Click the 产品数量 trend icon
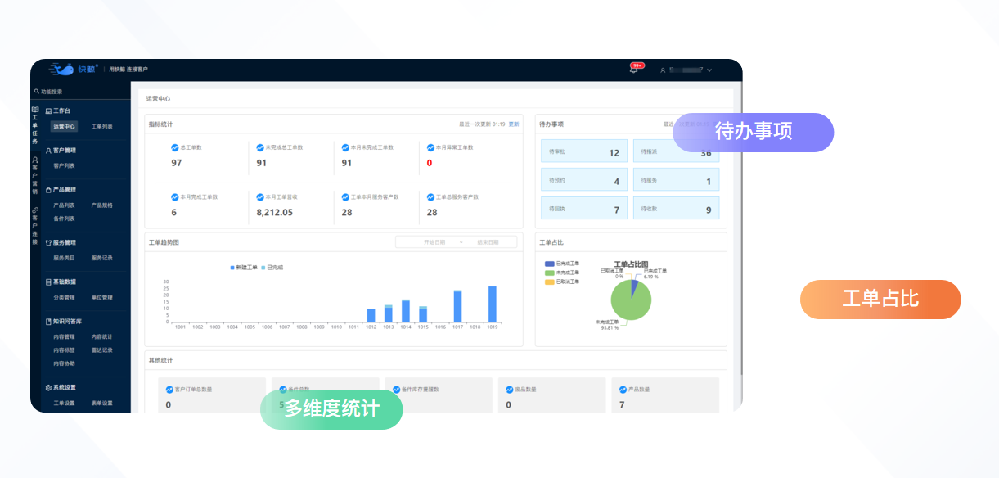 point(623,390)
